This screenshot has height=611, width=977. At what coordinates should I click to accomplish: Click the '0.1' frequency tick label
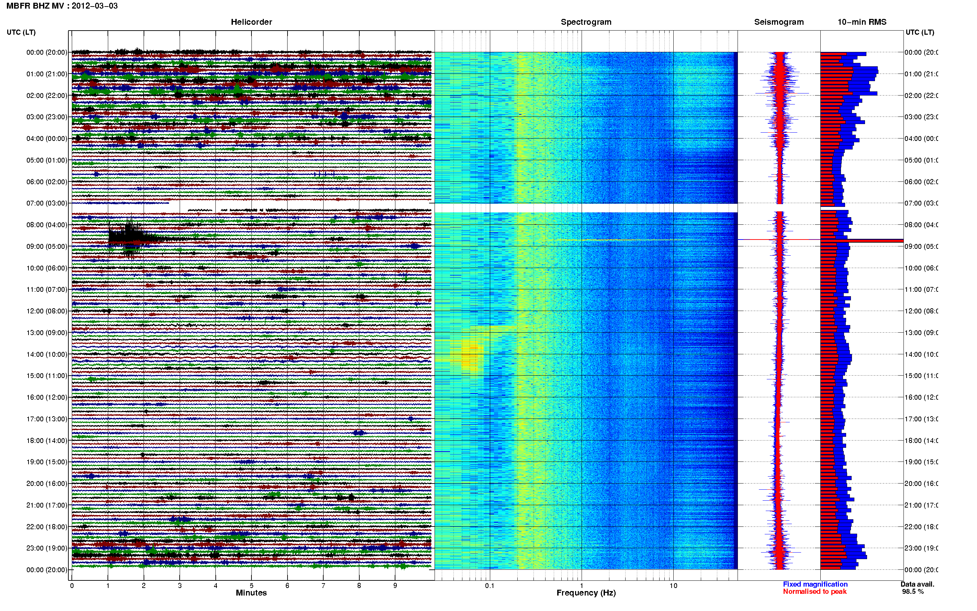[490, 586]
